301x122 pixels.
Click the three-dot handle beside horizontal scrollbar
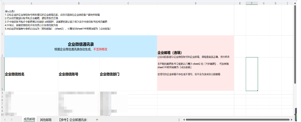(x=179, y=120)
